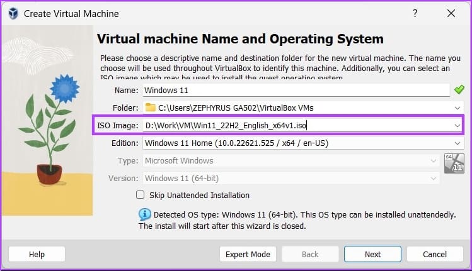The image size is (472, 271).
Task: Click the question mark help icon
Action: [415, 13]
